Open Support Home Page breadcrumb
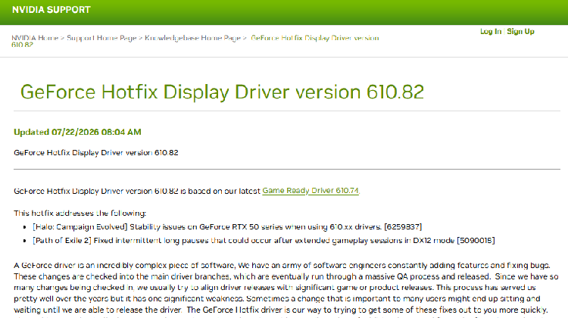568x318 pixels. pyautogui.click(x=101, y=38)
